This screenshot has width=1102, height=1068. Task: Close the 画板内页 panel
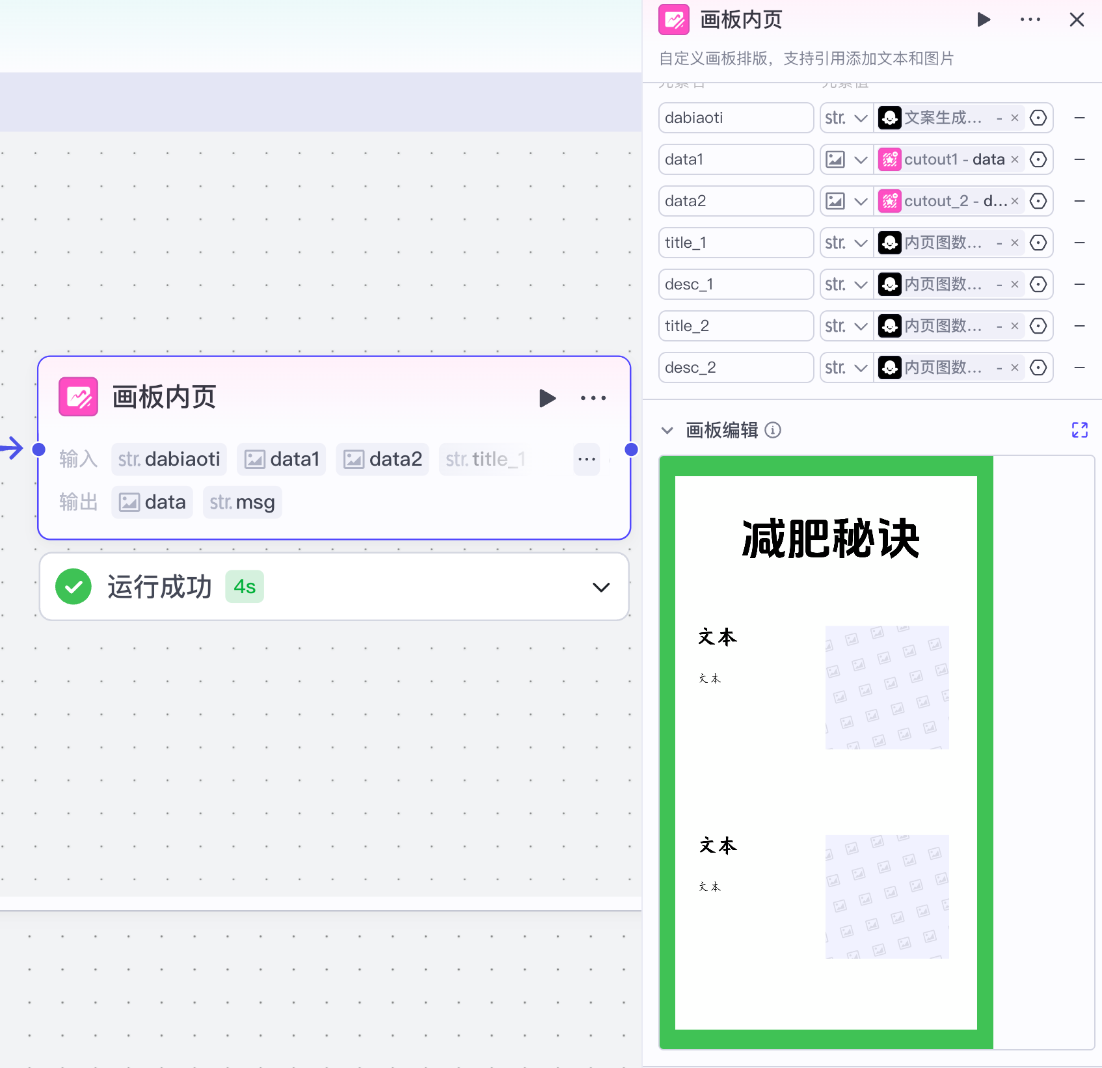click(x=1077, y=20)
